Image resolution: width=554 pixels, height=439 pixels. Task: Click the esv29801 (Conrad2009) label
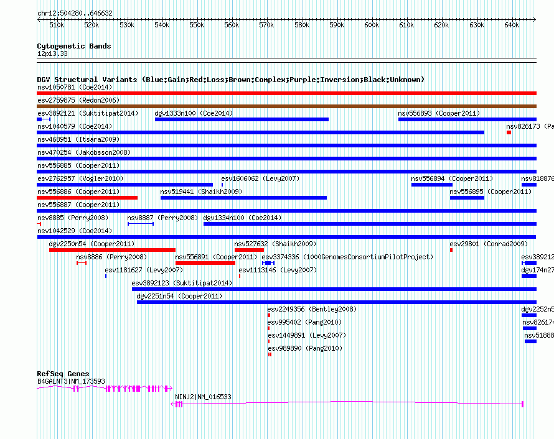tap(489, 244)
